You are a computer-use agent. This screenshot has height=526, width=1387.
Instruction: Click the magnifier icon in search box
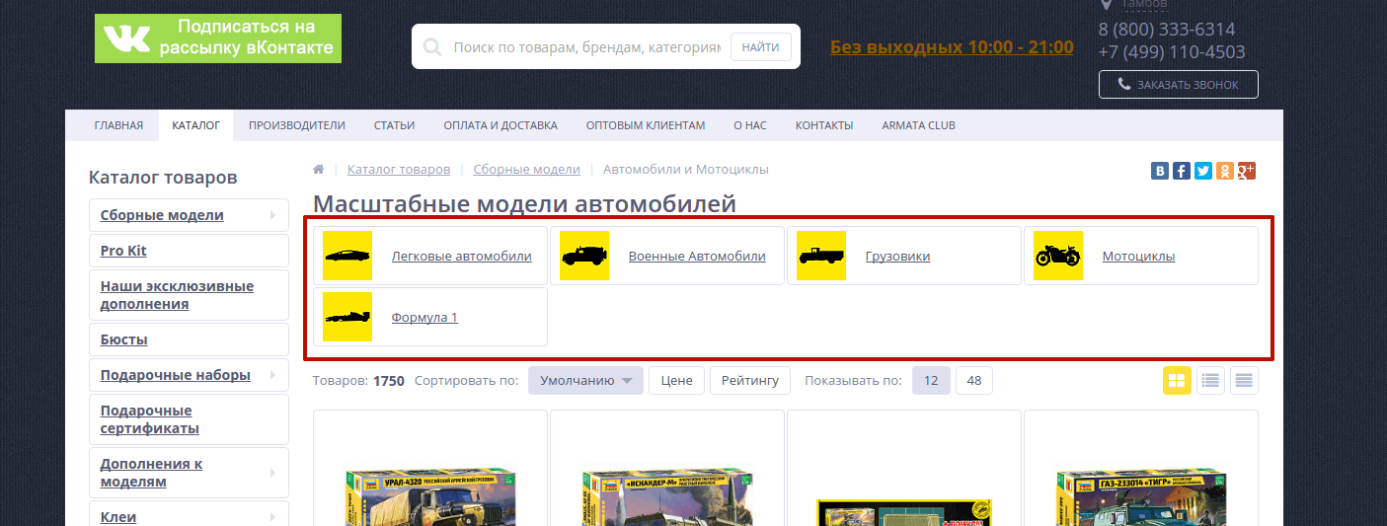pyautogui.click(x=431, y=46)
